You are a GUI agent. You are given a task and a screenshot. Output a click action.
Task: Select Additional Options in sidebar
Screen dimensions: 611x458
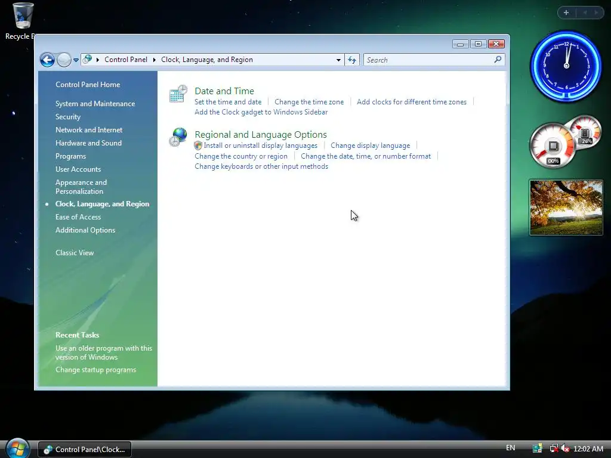click(85, 230)
